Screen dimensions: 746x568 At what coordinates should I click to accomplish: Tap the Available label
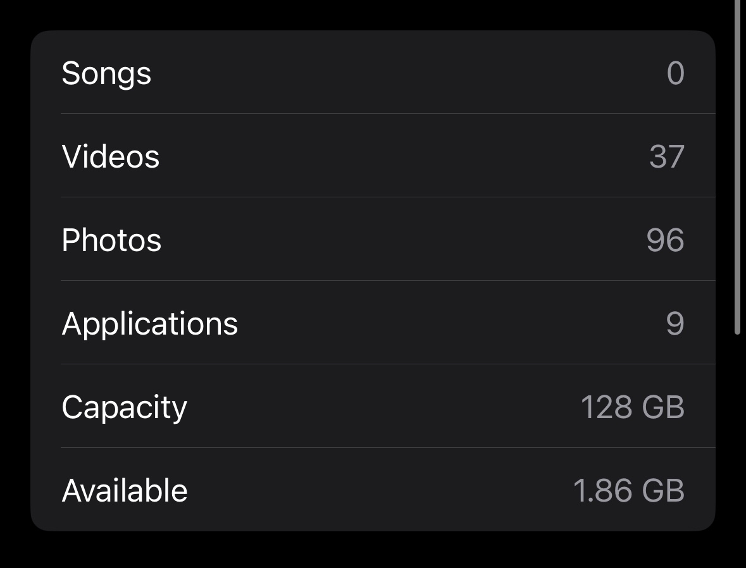coord(125,491)
